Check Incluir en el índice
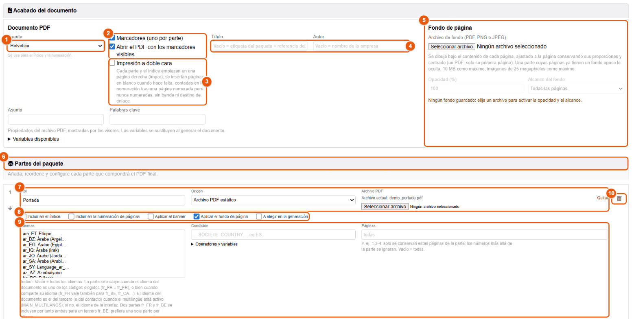This screenshot has height=319, width=634. point(24,216)
